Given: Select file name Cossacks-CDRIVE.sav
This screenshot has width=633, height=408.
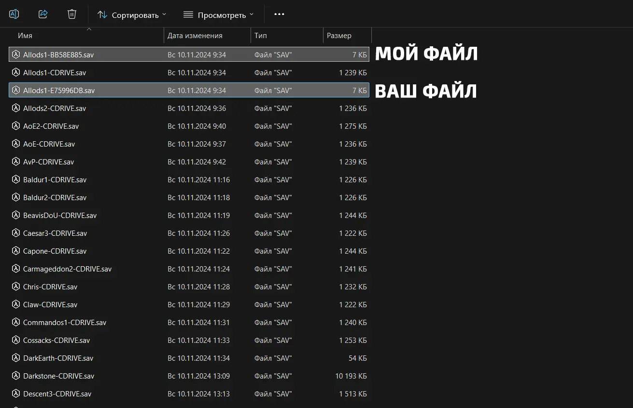Looking at the screenshot, I should tap(56, 340).
